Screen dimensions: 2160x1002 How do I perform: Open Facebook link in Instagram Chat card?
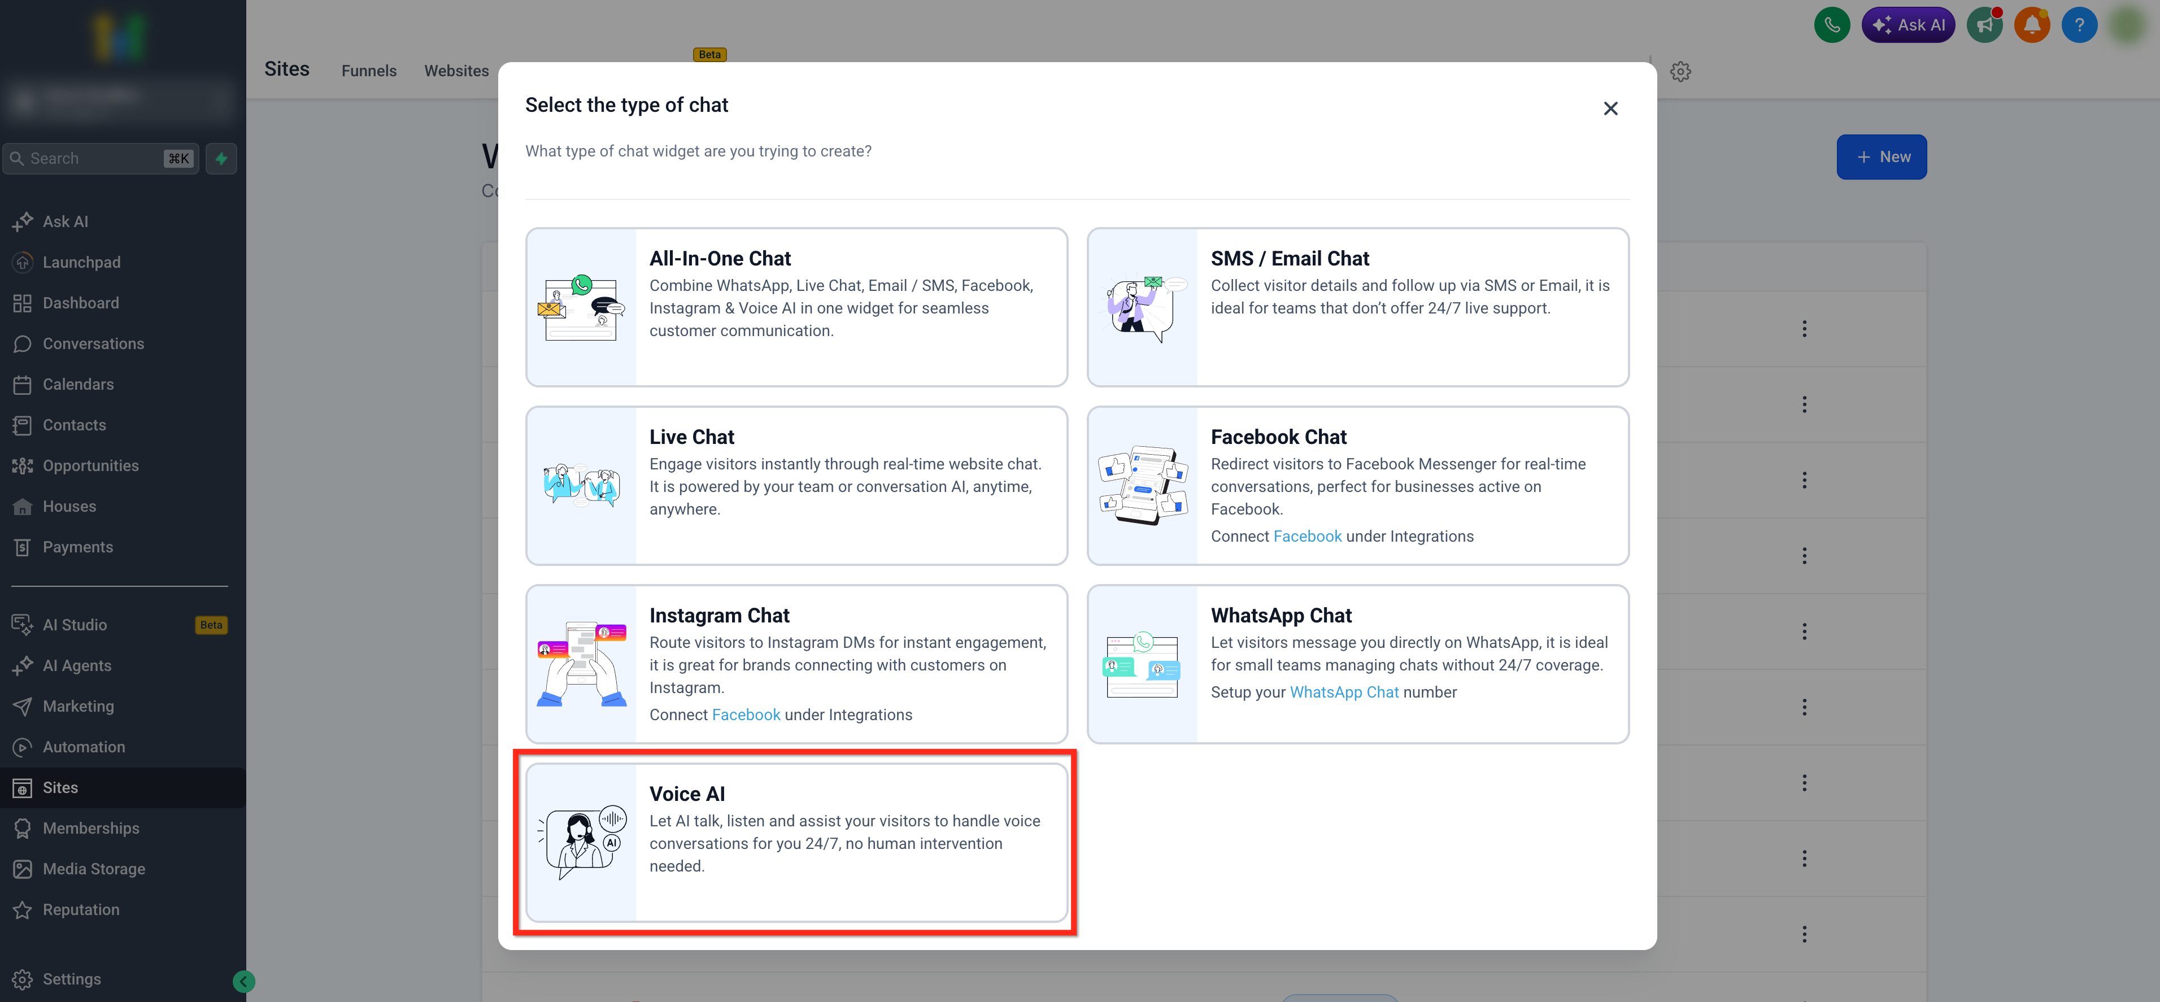click(746, 715)
